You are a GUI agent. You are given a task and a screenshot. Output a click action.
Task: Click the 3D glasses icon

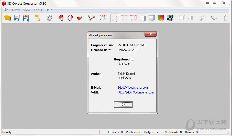click(x=214, y=18)
